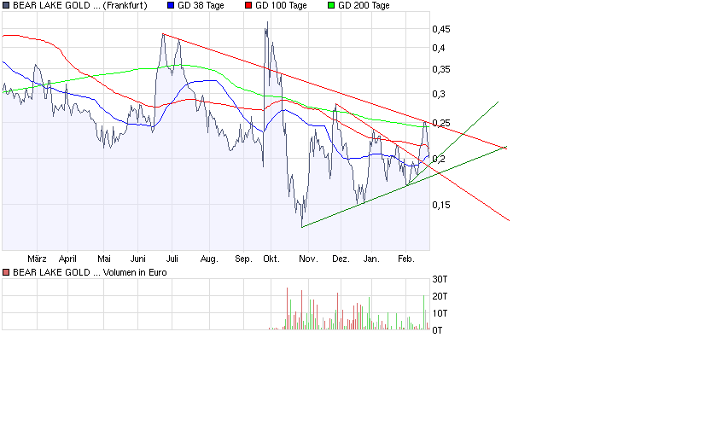The height and width of the screenshot is (448, 717).
Task: Click the 'Feb.' month axis label
Action: pos(406,259)
